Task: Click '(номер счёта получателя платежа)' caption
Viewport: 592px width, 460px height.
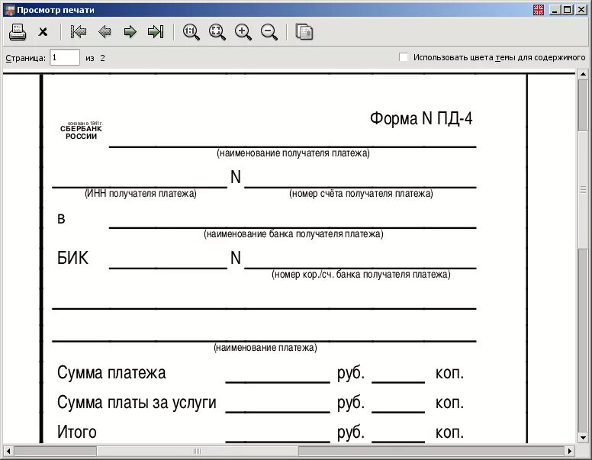Action: (x=361, y=193)
